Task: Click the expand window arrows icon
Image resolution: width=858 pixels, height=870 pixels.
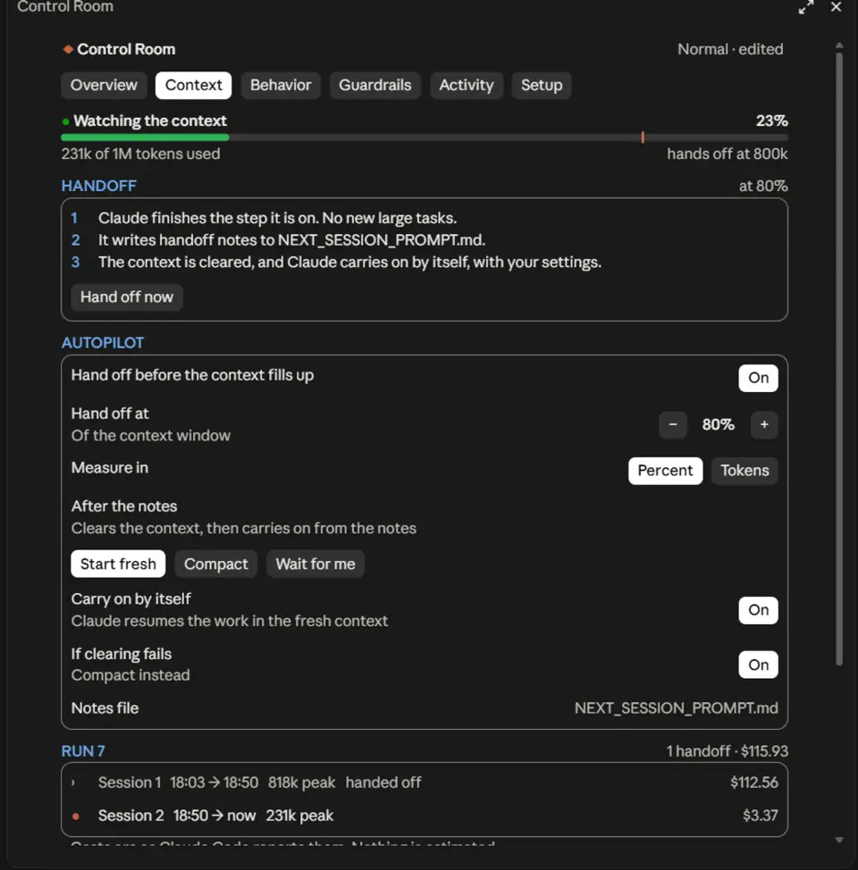Action: (x=806, y=7)
